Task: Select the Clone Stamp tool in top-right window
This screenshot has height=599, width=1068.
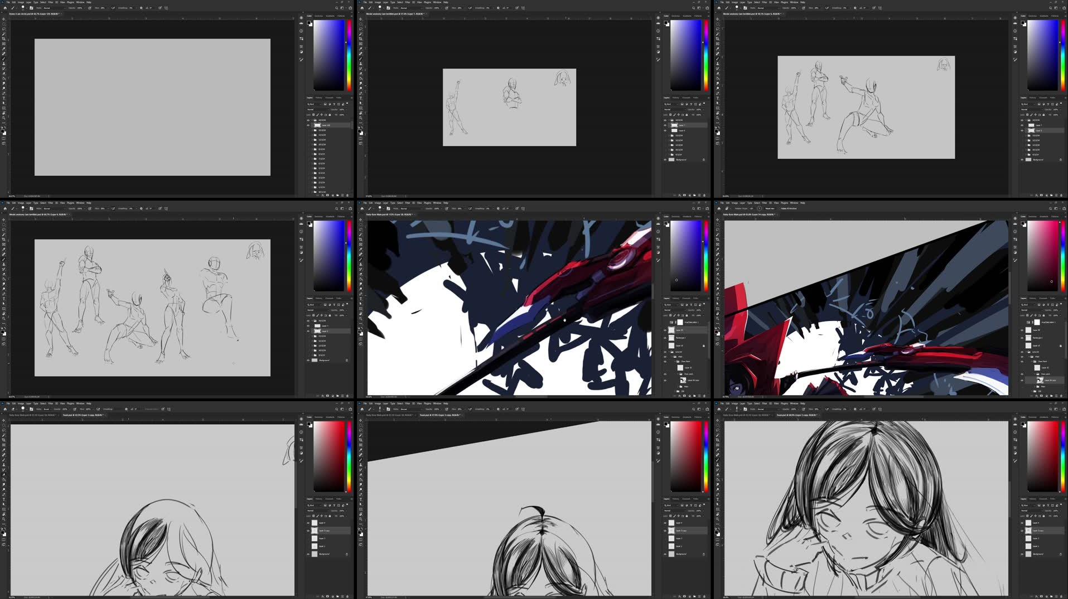Action: coord(718,64)
